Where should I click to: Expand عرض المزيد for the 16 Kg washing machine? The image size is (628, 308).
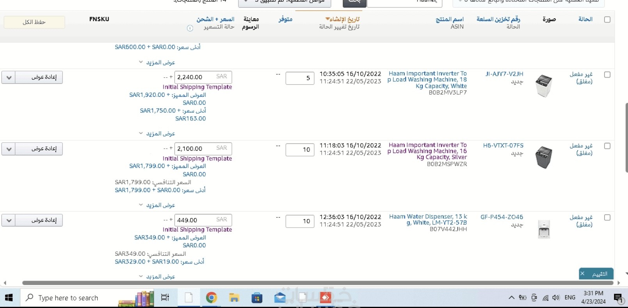pyautogui.click(x=157, y=205)
